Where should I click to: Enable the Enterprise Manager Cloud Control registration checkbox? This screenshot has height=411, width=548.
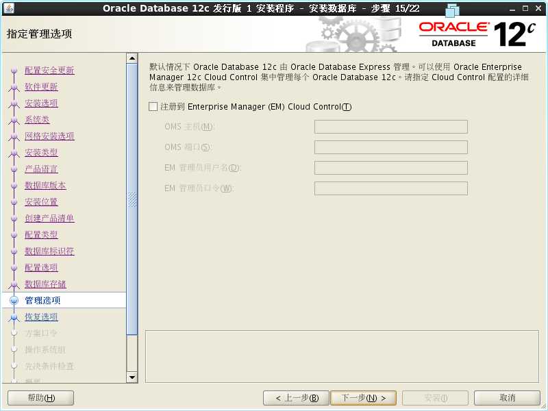[x=153, y=107]
